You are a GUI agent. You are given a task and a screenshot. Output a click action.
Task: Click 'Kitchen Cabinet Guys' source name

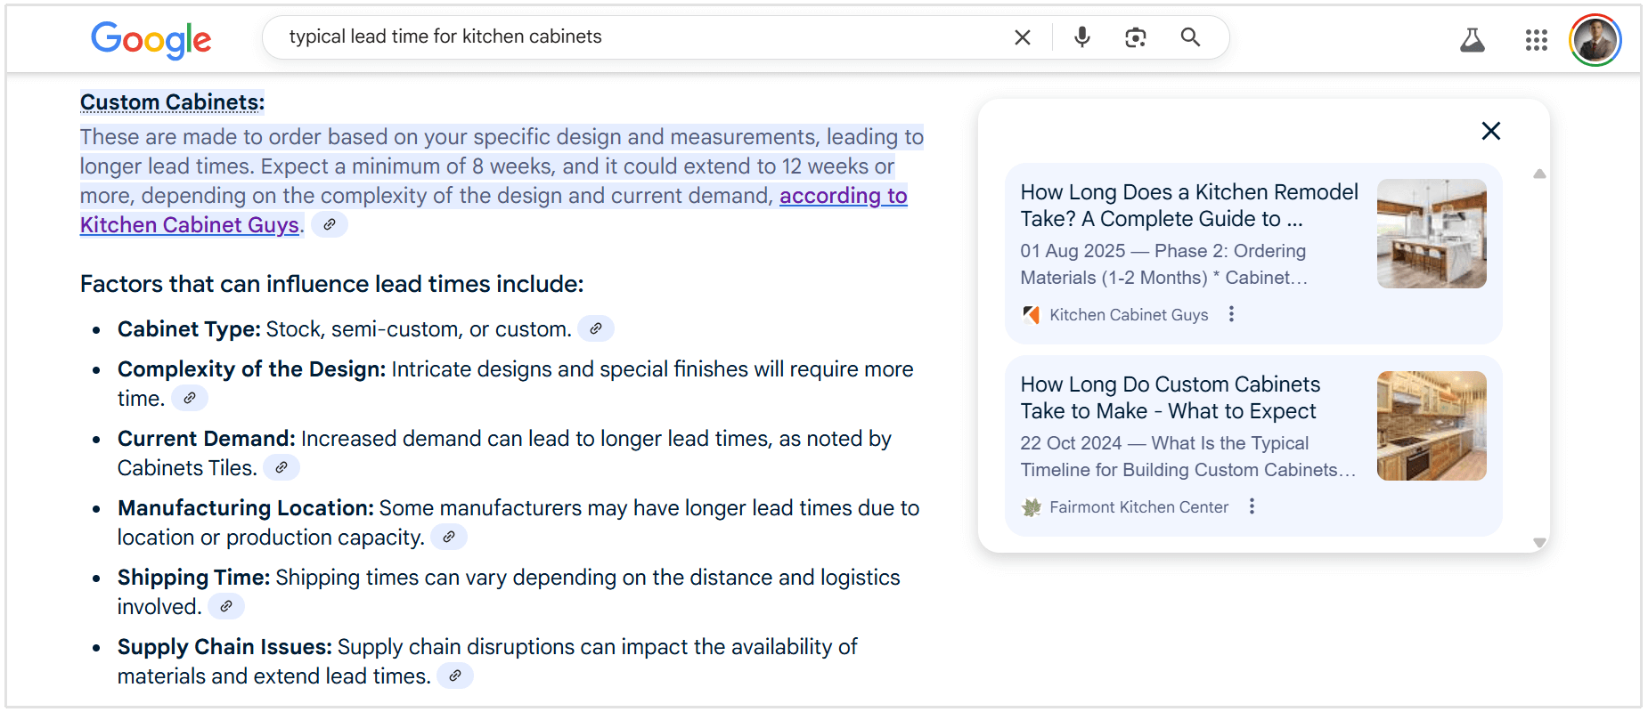[x=1129, y=315]
